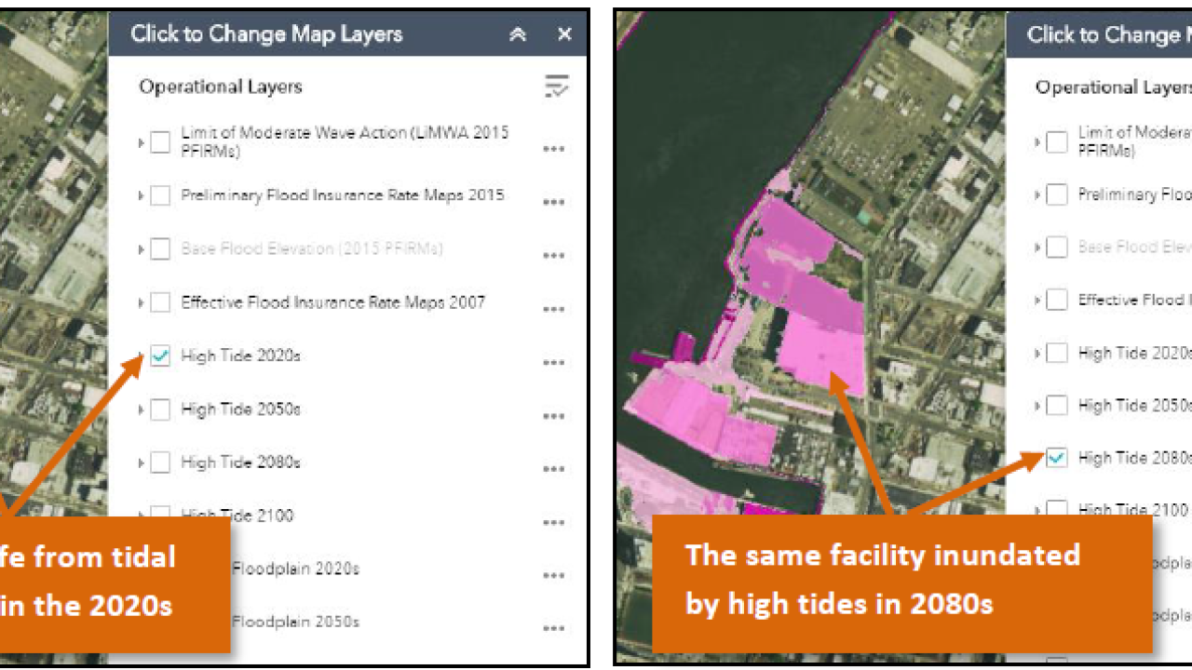Screen dimensions: 1192x670
Task: Uncheck High Tide 2080s checkbox in right panel
Action: point(1057,458)
